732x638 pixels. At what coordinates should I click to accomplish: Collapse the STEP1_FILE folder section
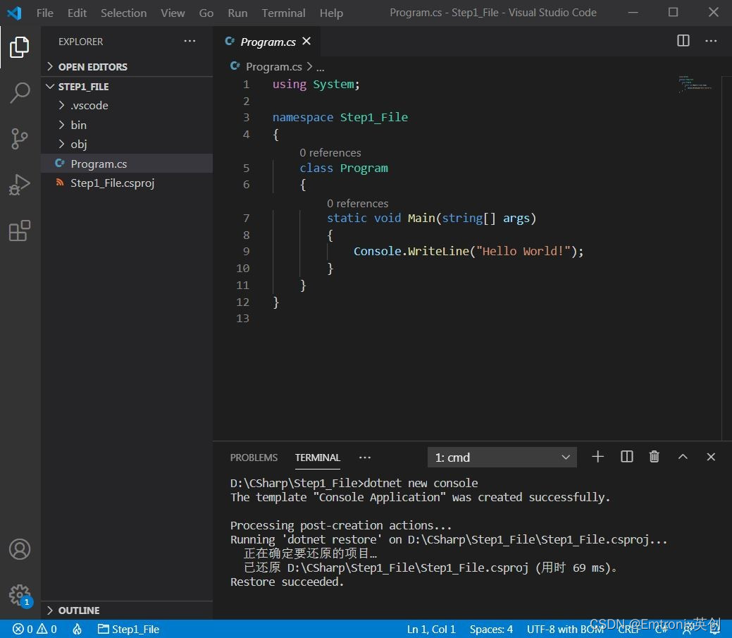coord(127,87)
